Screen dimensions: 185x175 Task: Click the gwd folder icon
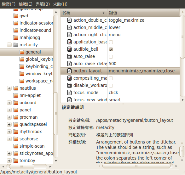(x=16, y=16)
